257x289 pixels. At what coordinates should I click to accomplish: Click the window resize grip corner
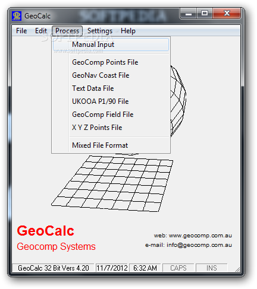coord(237,269)
